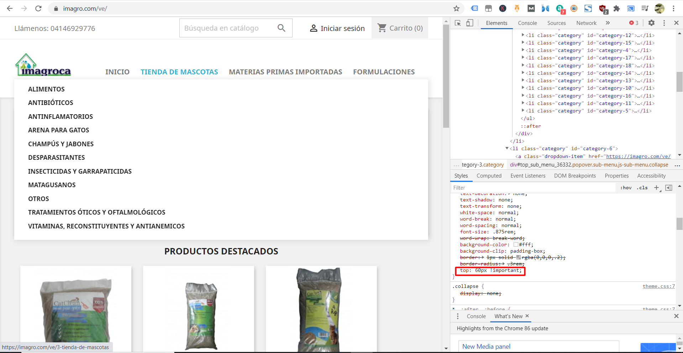Viewport: 683px width, 353px height.
Task: Click the red error count indicator
Action: pyautogui.click(x=634, y=23)
